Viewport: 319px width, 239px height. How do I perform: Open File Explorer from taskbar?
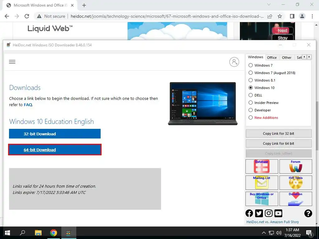tap(38, 233)
